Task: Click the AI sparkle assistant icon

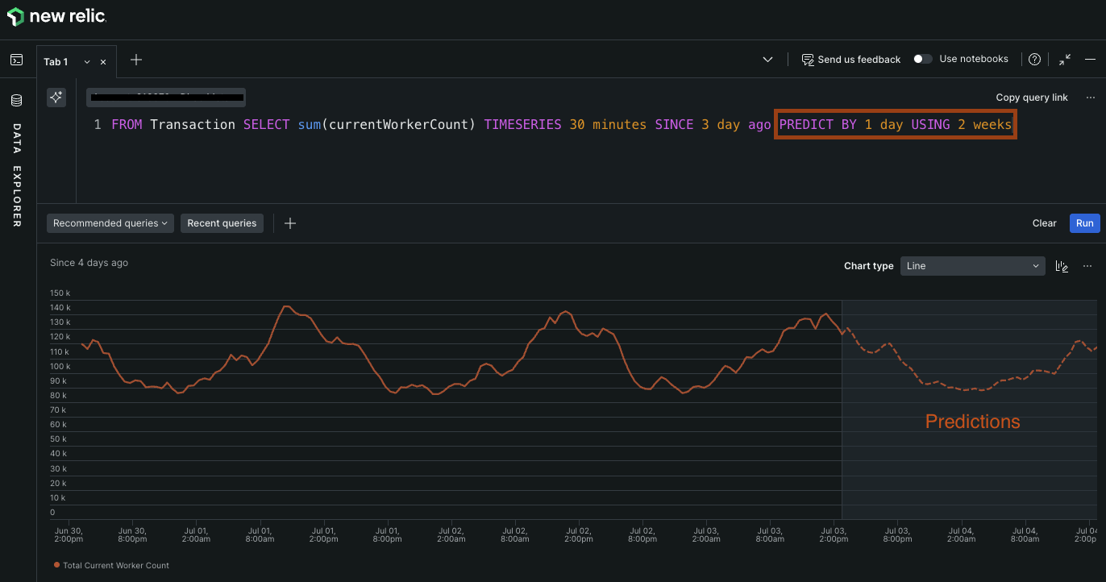Action: (x=56, y=98)
